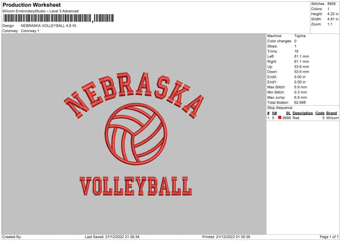
Task: Click the Total Bobbin value 62.69ft
Action: tap(300, 102)
